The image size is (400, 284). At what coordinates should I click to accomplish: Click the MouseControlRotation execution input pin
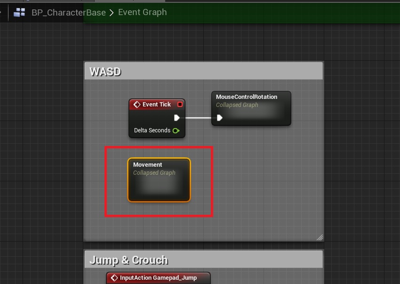coord(219,118)
